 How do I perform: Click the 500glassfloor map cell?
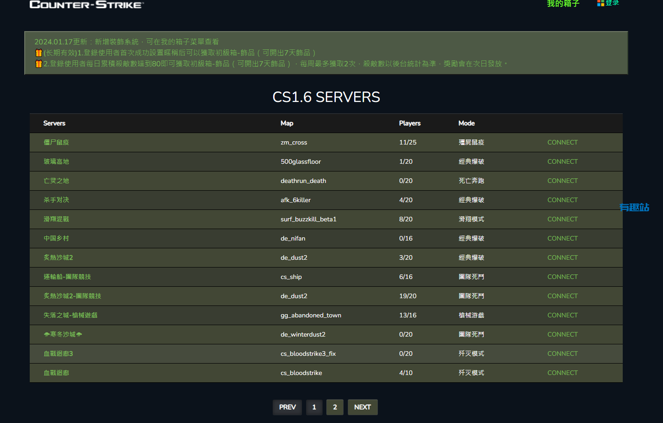[301, 161]
